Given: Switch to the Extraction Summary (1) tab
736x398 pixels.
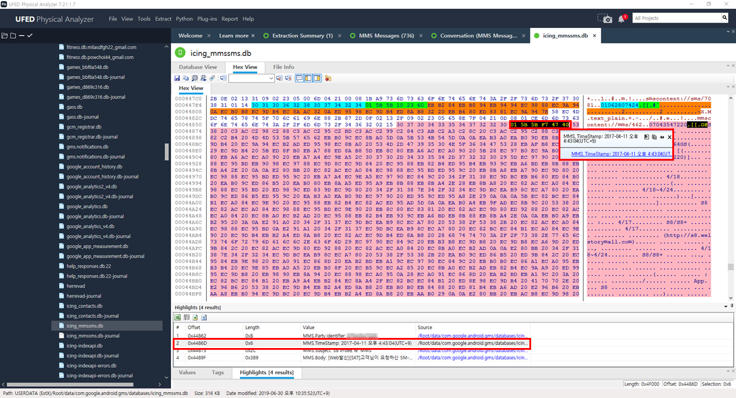Looking at the screenshot, I should 302,36.
